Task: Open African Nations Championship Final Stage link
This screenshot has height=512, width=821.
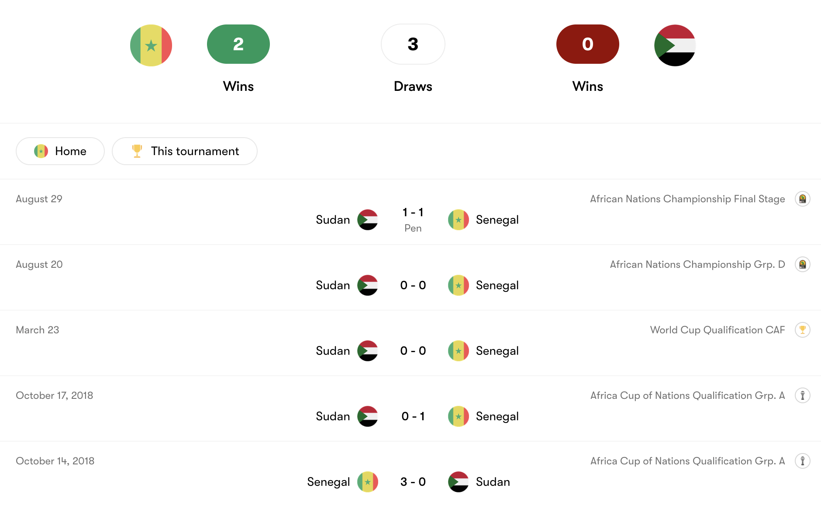Action: tap(687, 199)
